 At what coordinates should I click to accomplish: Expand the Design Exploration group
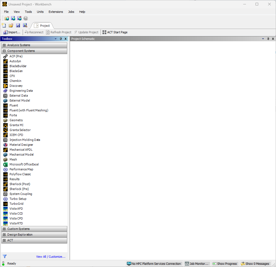click(x=4, y=235)
